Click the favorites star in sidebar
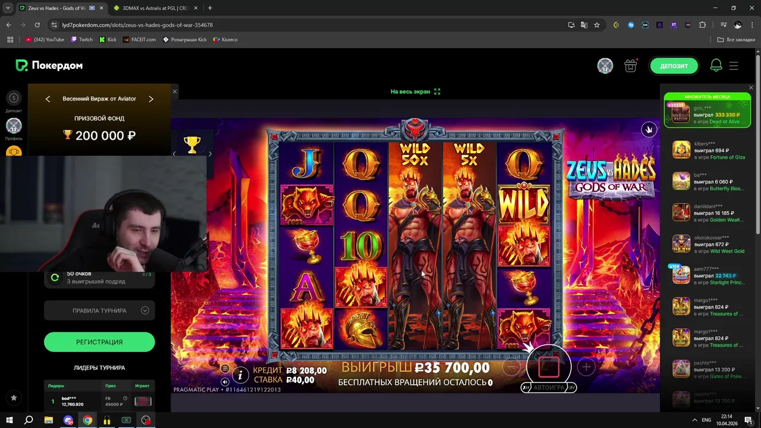 pos(14,398)
